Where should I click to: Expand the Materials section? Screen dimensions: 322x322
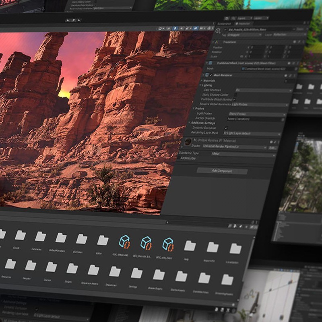click(202, 81)
